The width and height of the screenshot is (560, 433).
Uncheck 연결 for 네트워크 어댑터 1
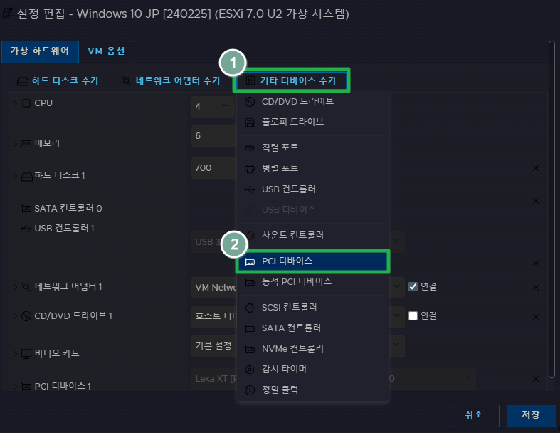tap(413, 286)
